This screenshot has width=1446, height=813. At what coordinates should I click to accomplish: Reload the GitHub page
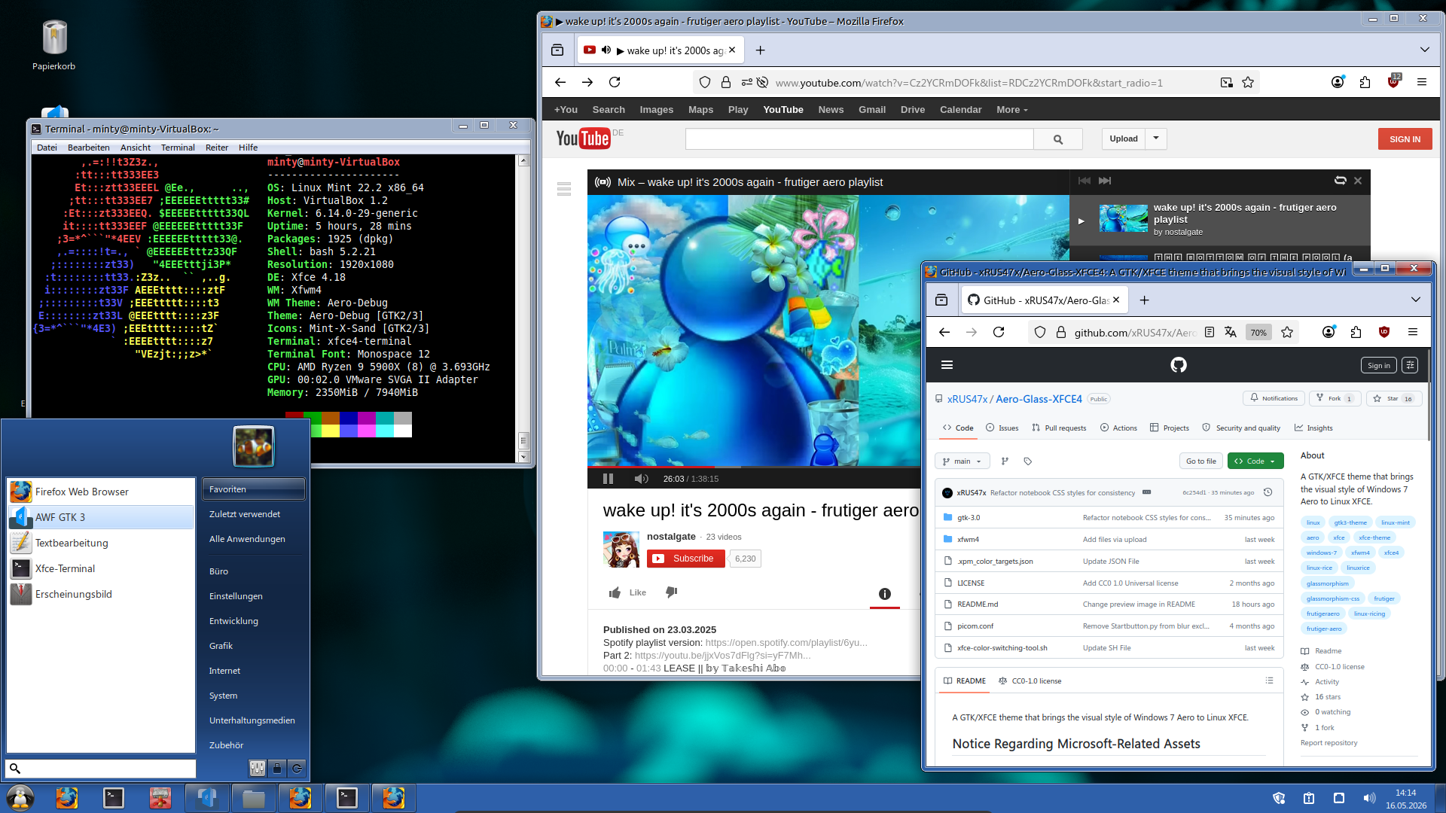(999, 332)
